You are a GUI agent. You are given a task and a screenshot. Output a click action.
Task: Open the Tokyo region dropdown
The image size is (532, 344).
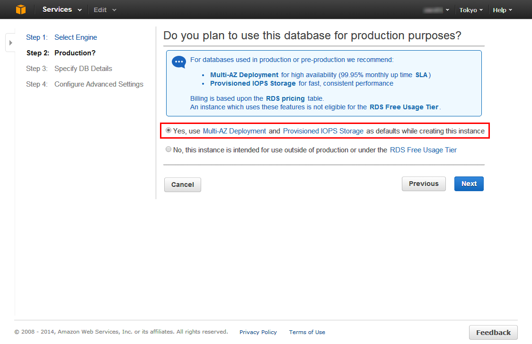[x=471, y=10]
